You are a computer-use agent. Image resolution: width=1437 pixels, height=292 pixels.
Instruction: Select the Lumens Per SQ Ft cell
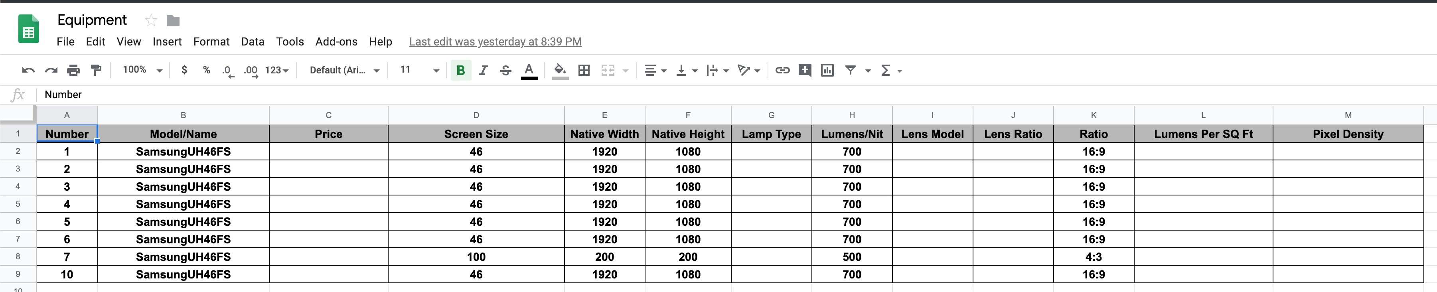click(1203, 134)
